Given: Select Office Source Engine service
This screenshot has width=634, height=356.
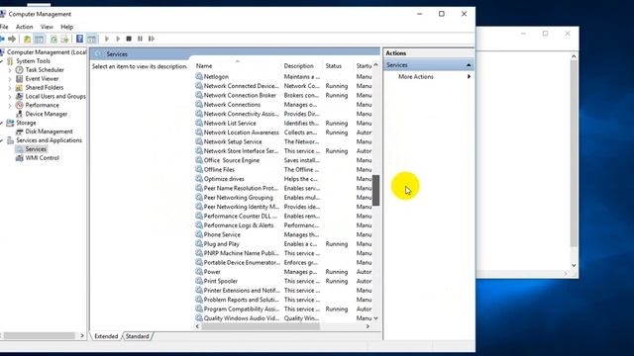Looking at the screenshot, I should point(231,160).
